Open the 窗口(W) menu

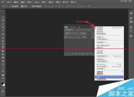coord(66,2)
